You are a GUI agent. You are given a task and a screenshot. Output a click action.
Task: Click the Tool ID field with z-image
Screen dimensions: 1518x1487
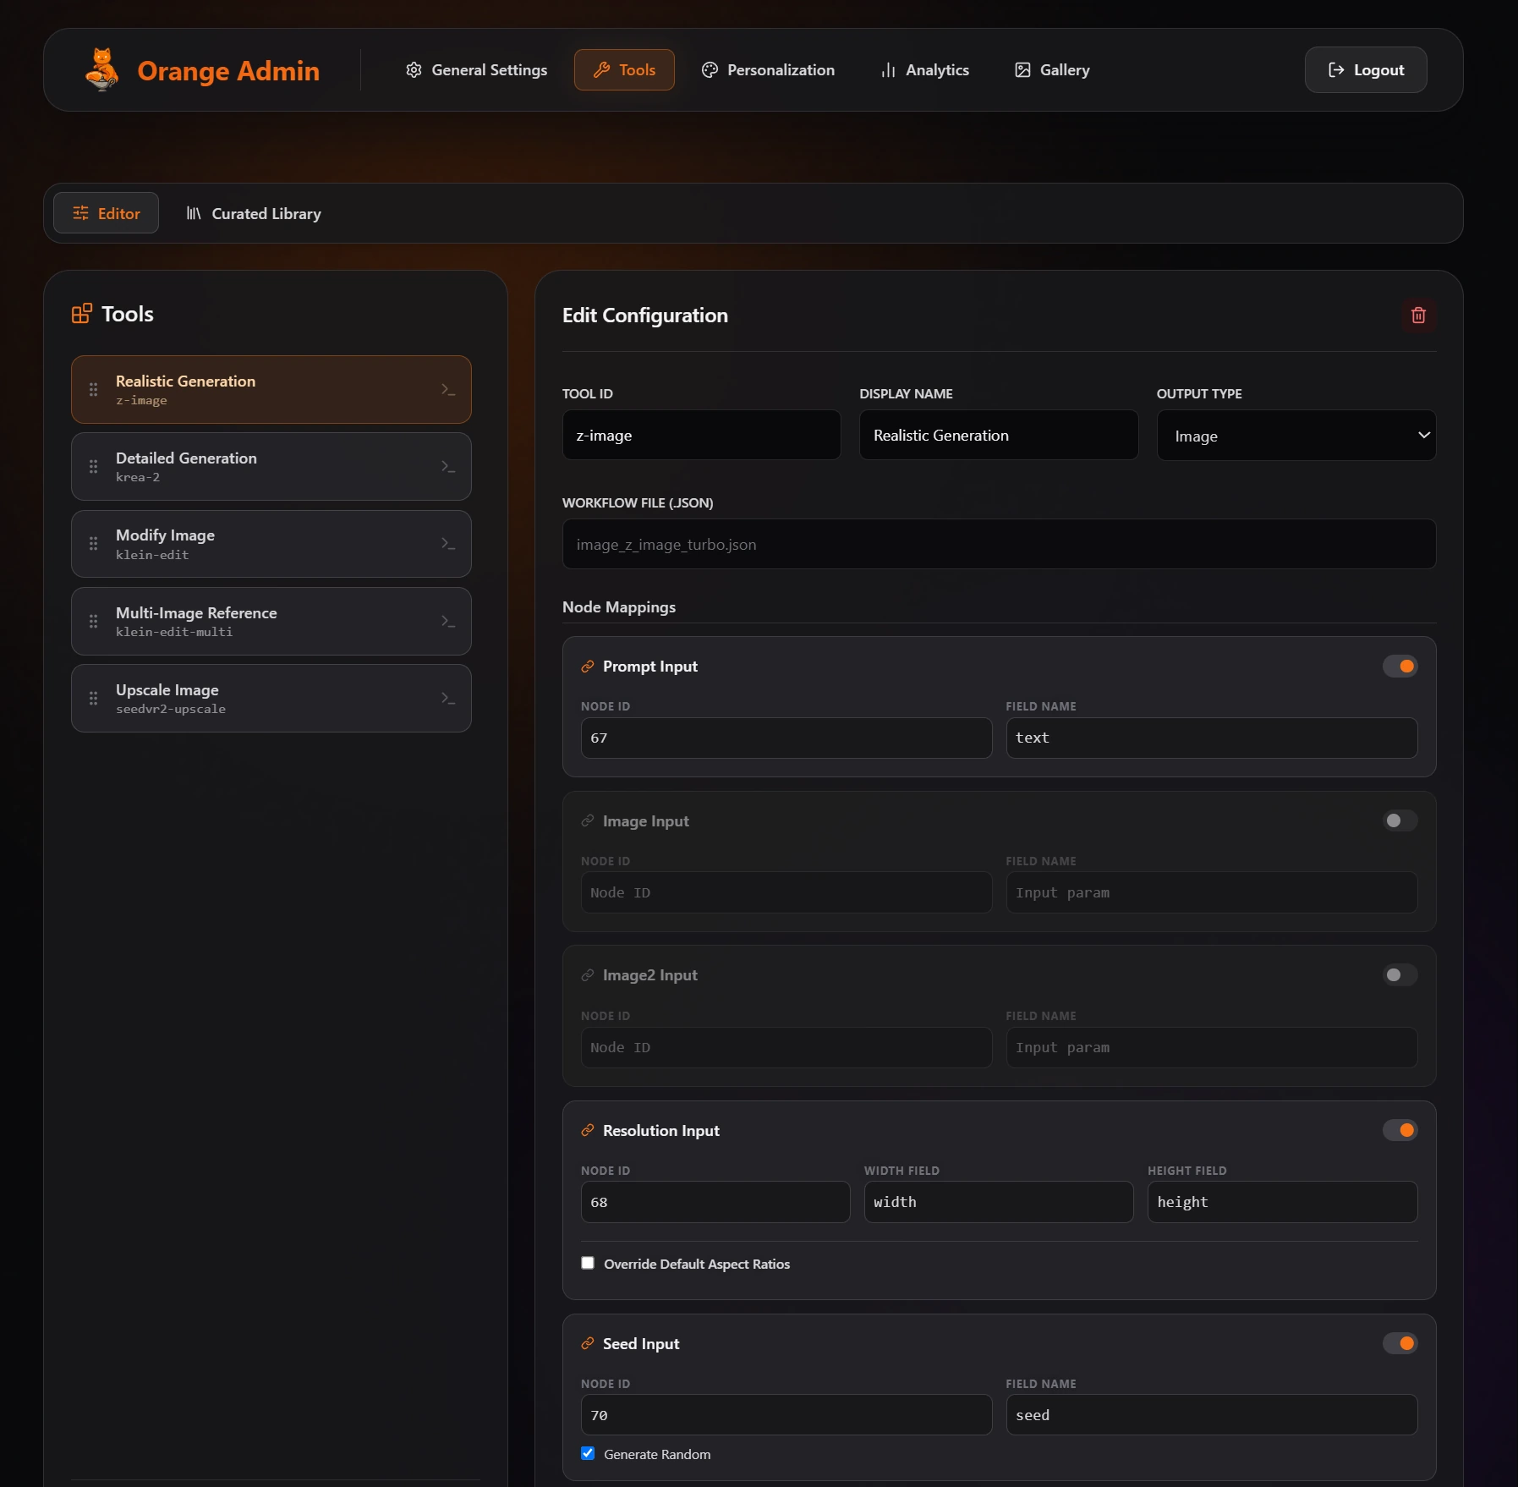701,436
